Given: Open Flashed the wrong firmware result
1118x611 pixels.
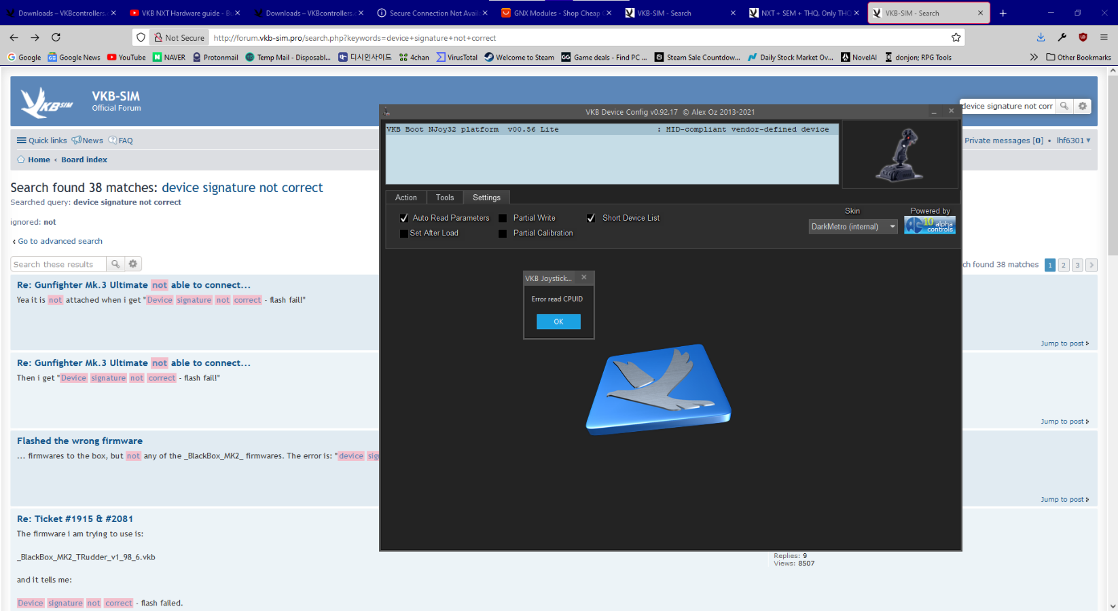Looking at the screenshot, I should click(x=79, y=441).
